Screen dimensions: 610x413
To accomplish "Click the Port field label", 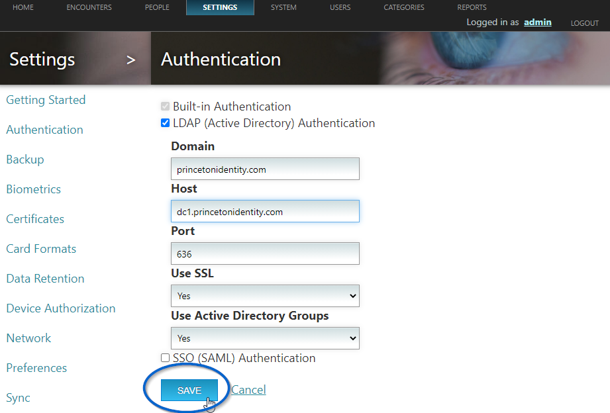I will (x=183, y=231).
